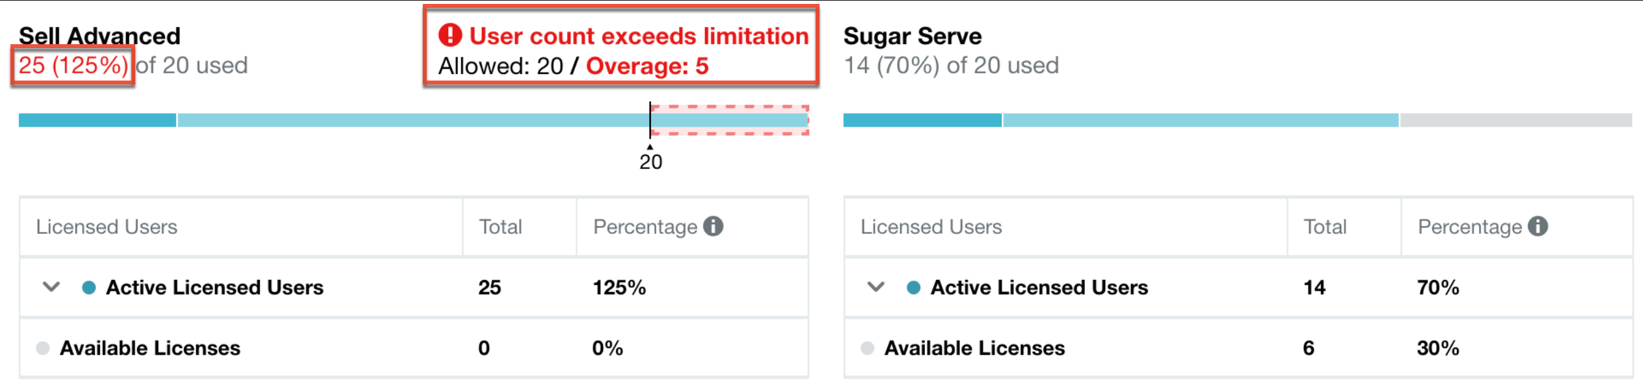Click the Sugar Serve usage progress bar

point(1236,120)
